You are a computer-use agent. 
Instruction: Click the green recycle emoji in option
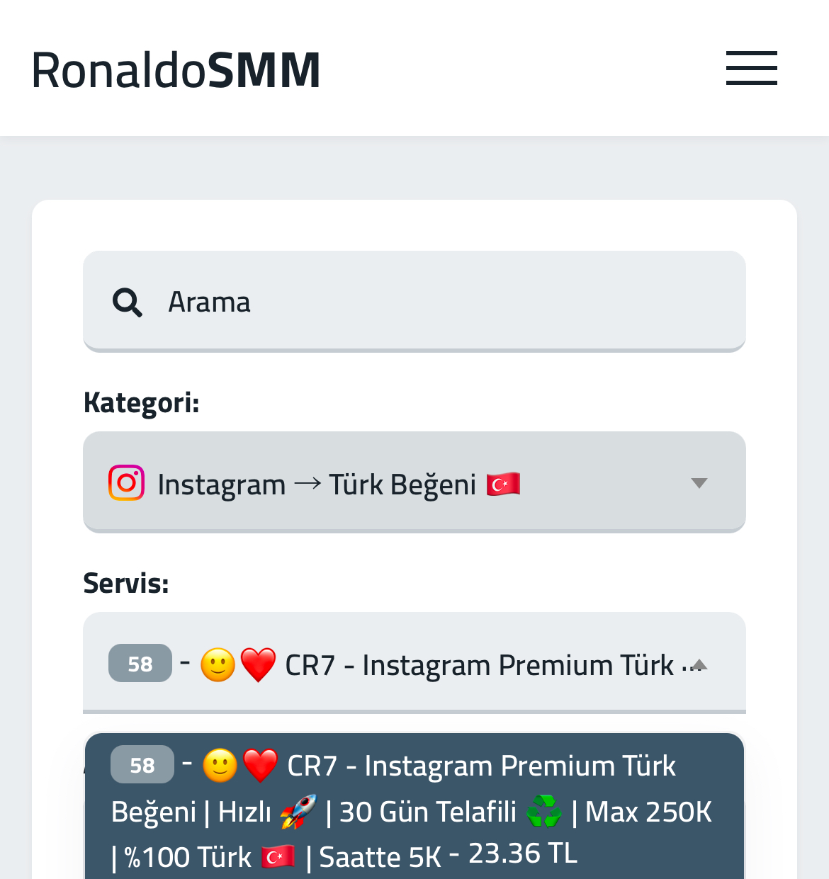[x=544, y=812]
